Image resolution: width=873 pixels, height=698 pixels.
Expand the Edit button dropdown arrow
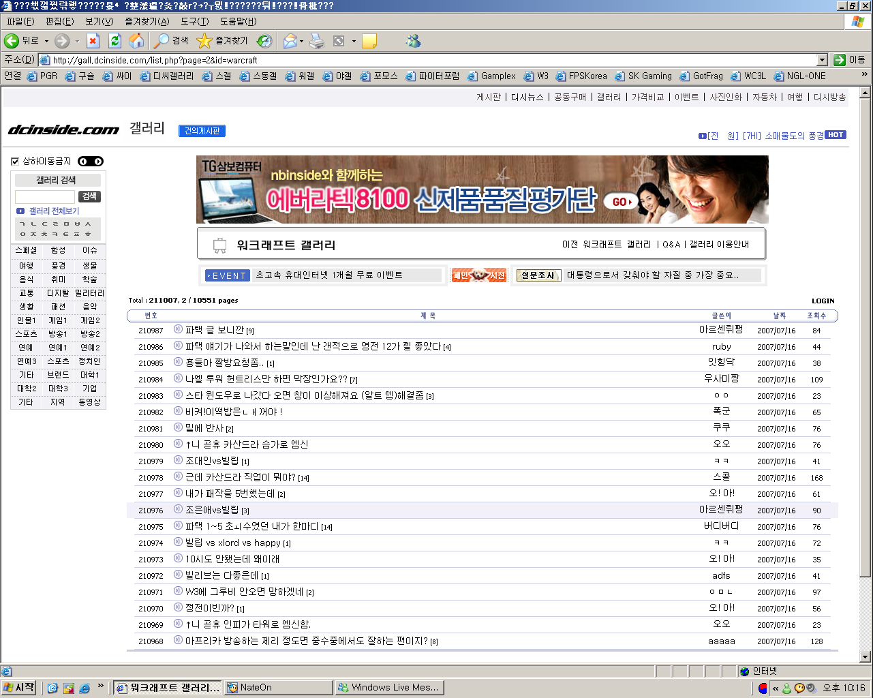354,41
